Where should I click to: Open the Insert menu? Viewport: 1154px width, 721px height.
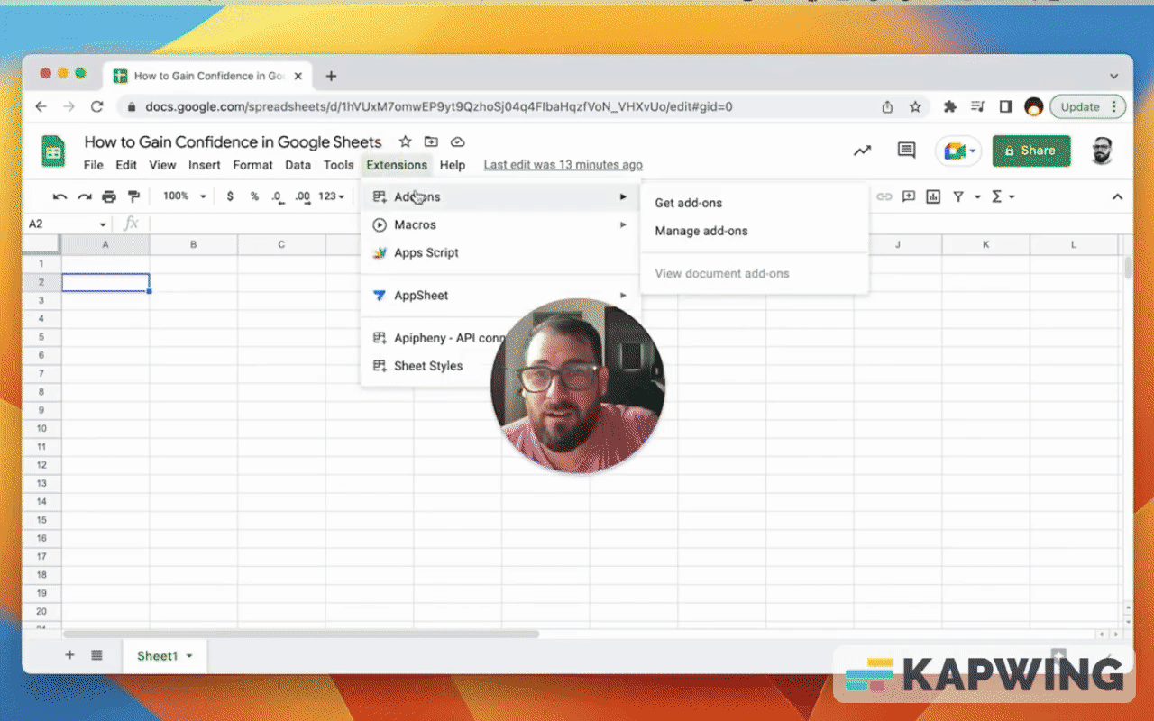tap(205, 165)
